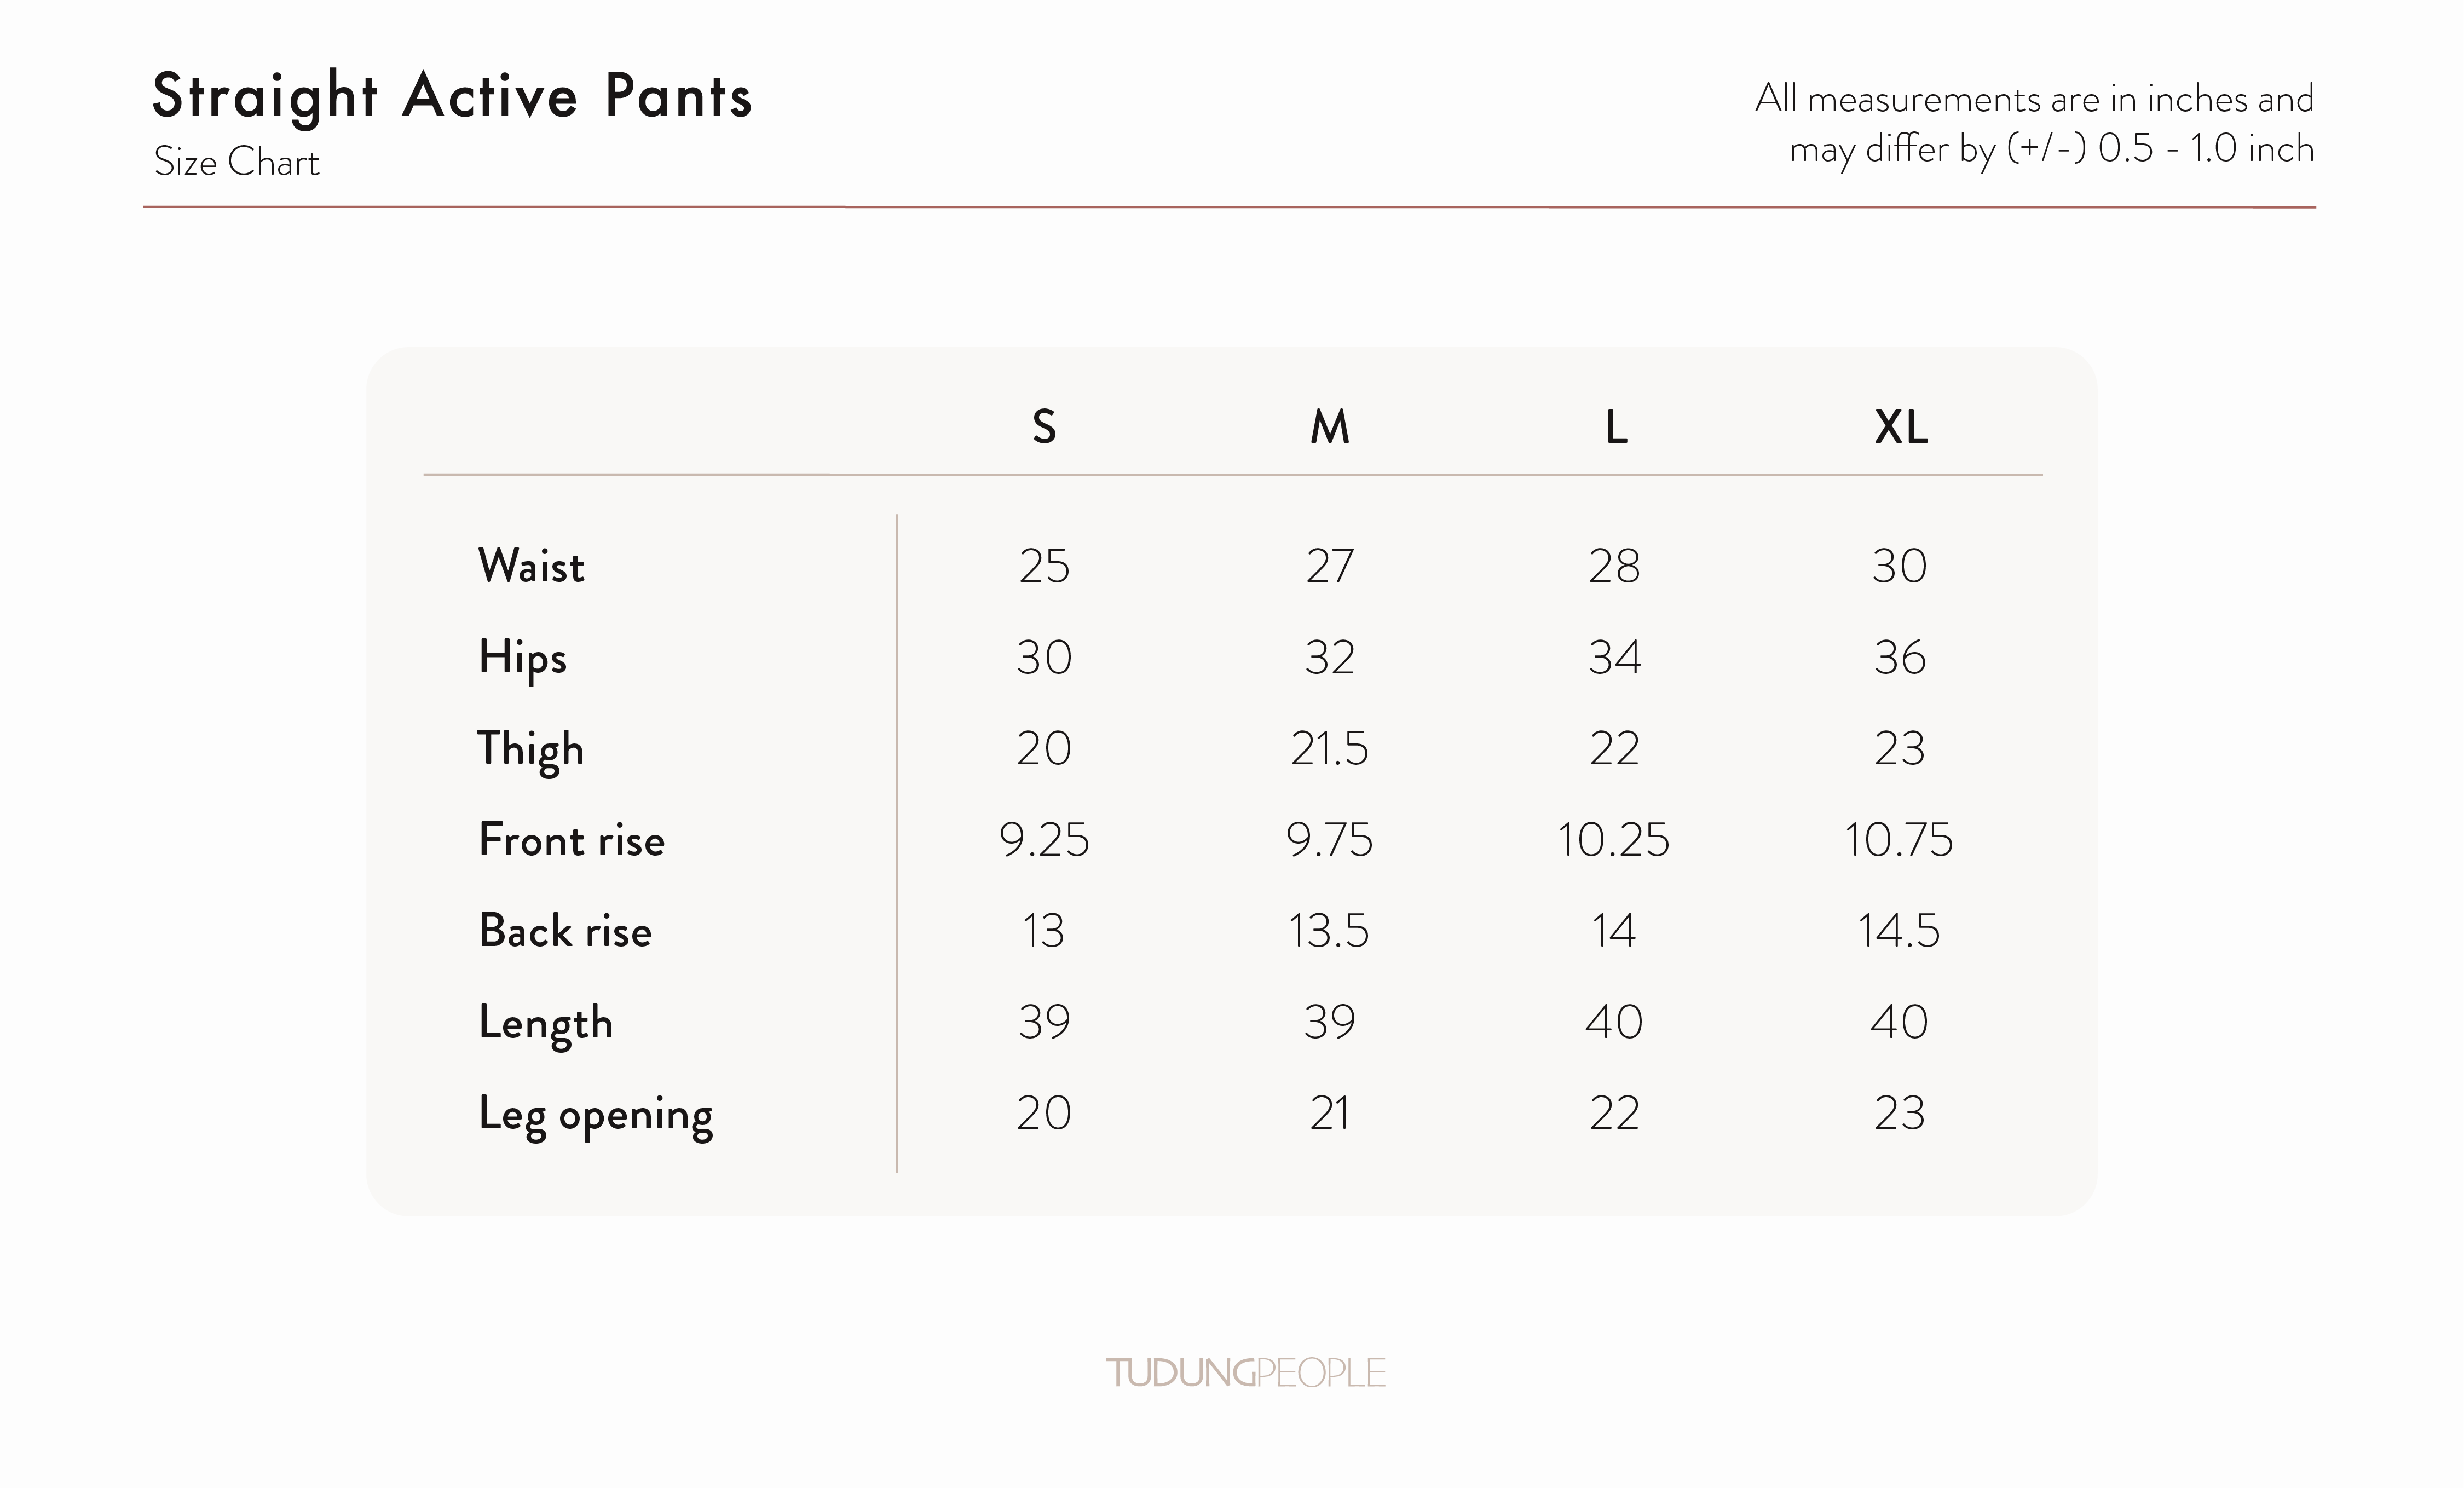Click the Front rise row label

pos(572,840)
